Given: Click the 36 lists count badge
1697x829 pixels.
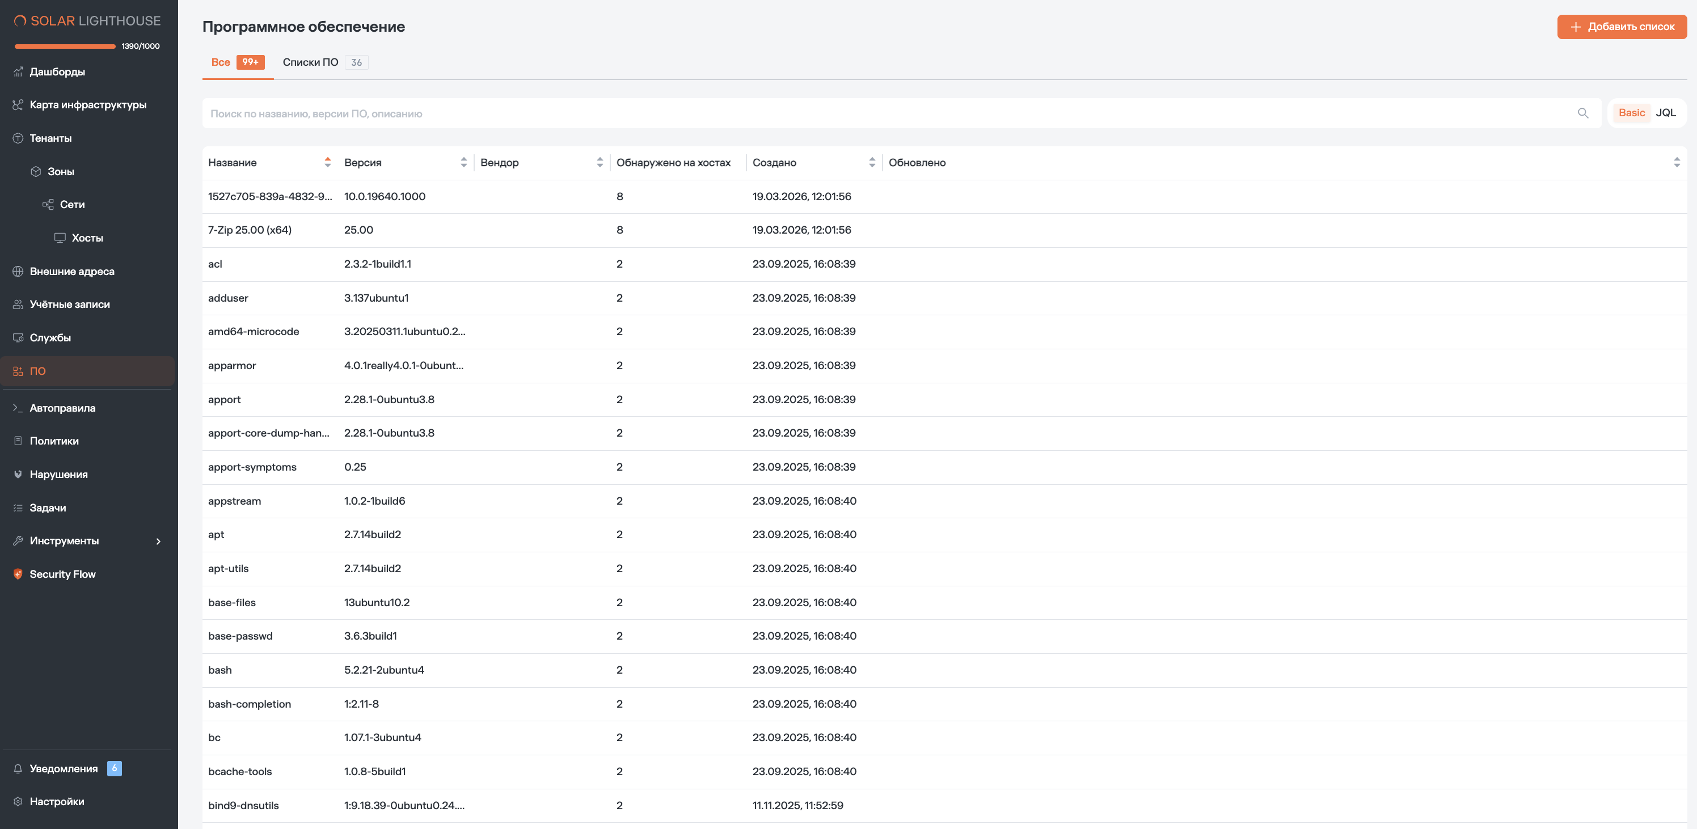Looking at the screenshot, I should coord(356,62).
